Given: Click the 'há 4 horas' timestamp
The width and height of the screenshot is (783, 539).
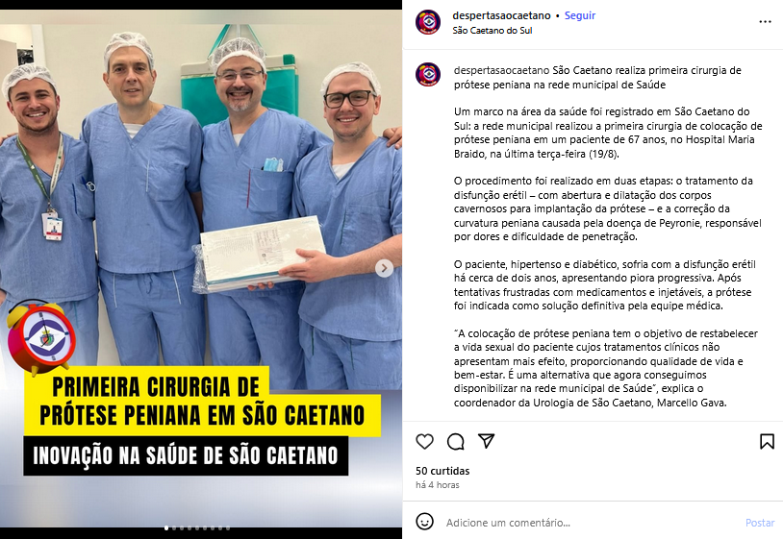Looking at the screenshot, I should pos(438,484).
